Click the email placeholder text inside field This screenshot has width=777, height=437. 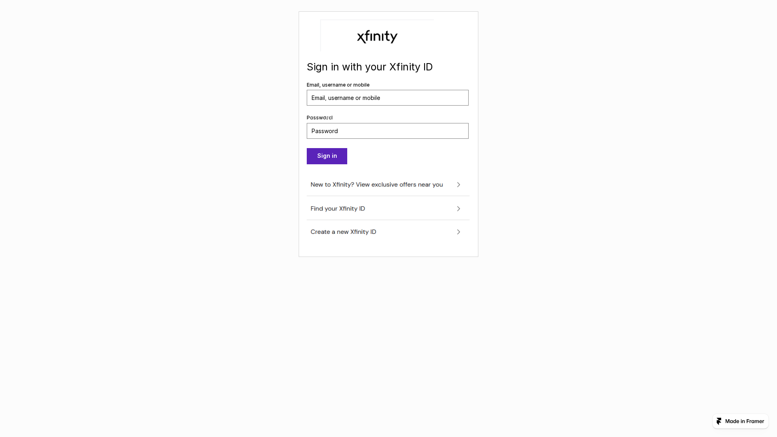click(x=346, y=98)
